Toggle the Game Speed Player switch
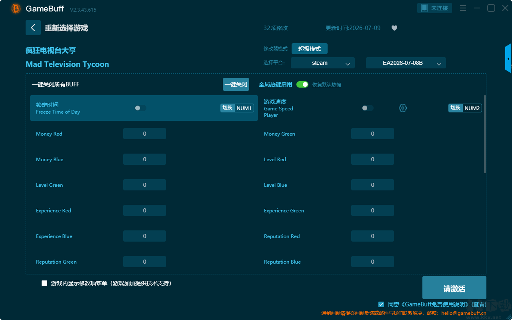The width and height of the screenshot is (512, 320). (x=368, y=108)
